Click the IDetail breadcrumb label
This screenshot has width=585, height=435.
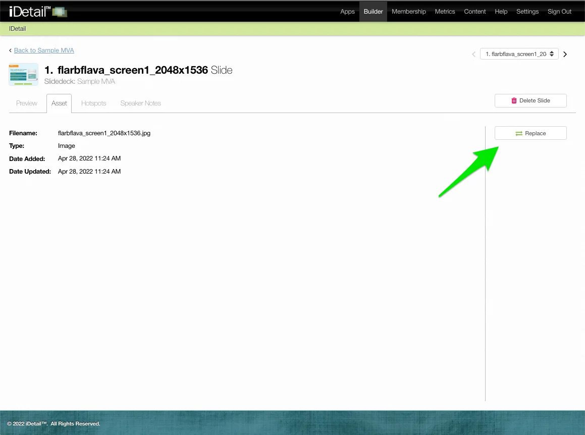pos(18,29)
